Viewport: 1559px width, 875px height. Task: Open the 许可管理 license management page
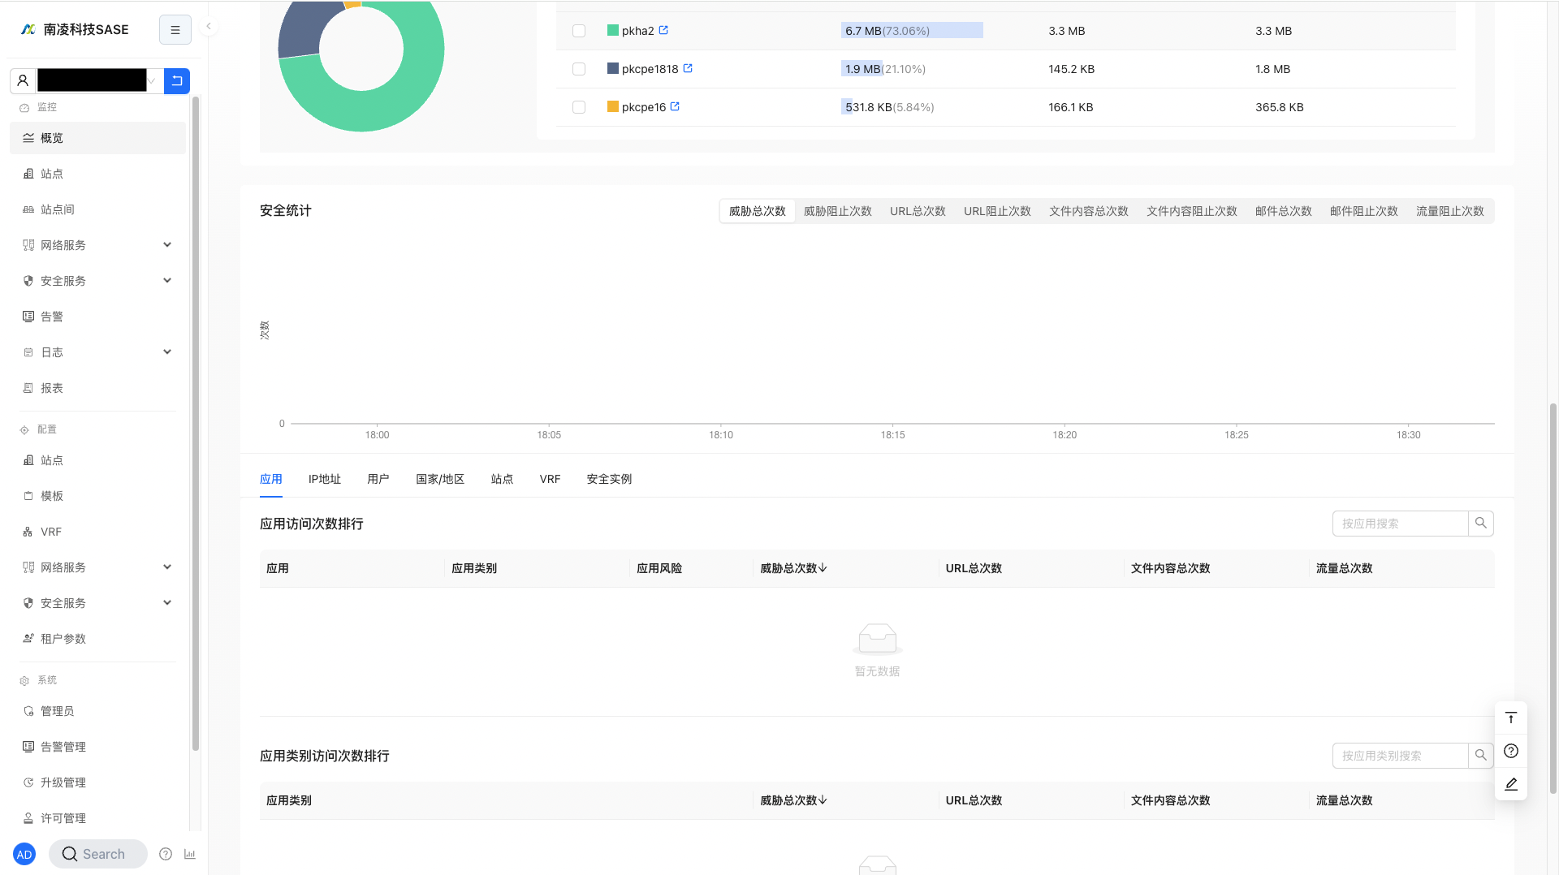click(x=97, y=818)
